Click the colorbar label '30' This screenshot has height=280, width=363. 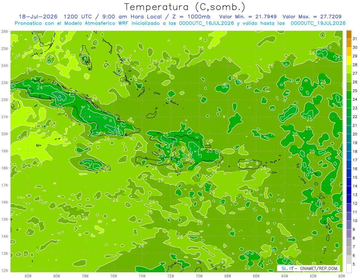(355, 47)
